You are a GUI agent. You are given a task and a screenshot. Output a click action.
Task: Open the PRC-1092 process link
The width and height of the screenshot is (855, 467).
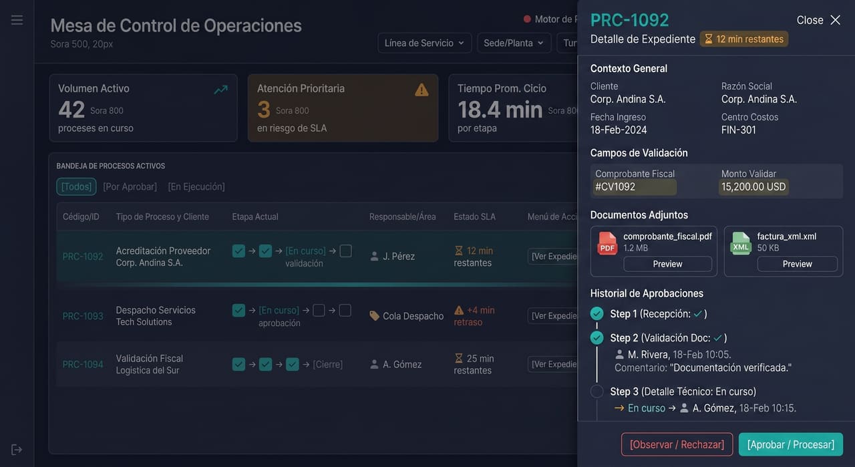(83, 257)
